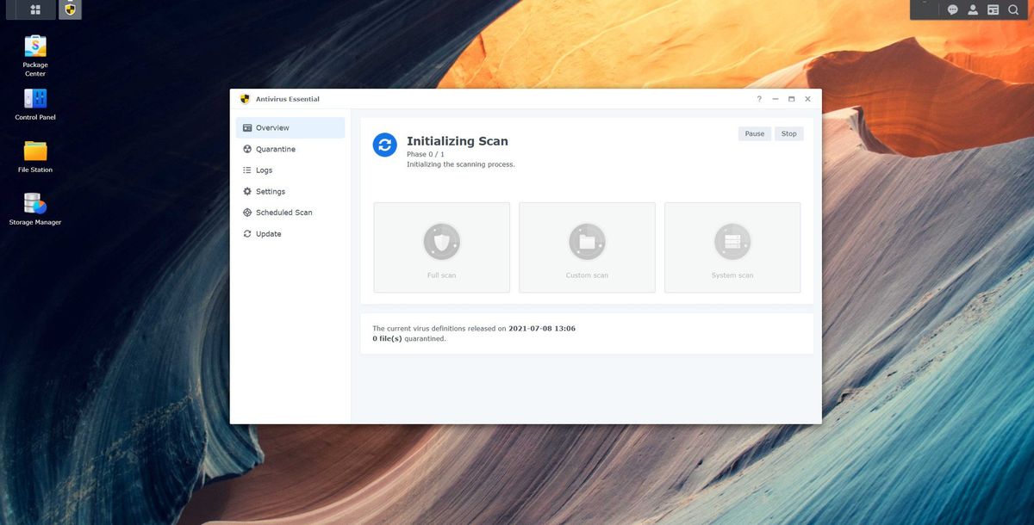Screen dimensions: 1034x525
Task: Open the notifications chat bubble icon
Action: coord(952,9)
